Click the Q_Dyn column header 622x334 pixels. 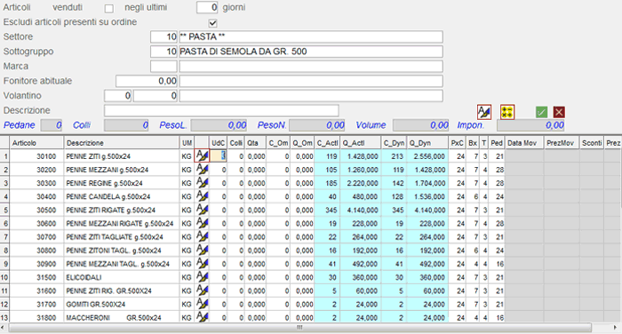point(427,143)
